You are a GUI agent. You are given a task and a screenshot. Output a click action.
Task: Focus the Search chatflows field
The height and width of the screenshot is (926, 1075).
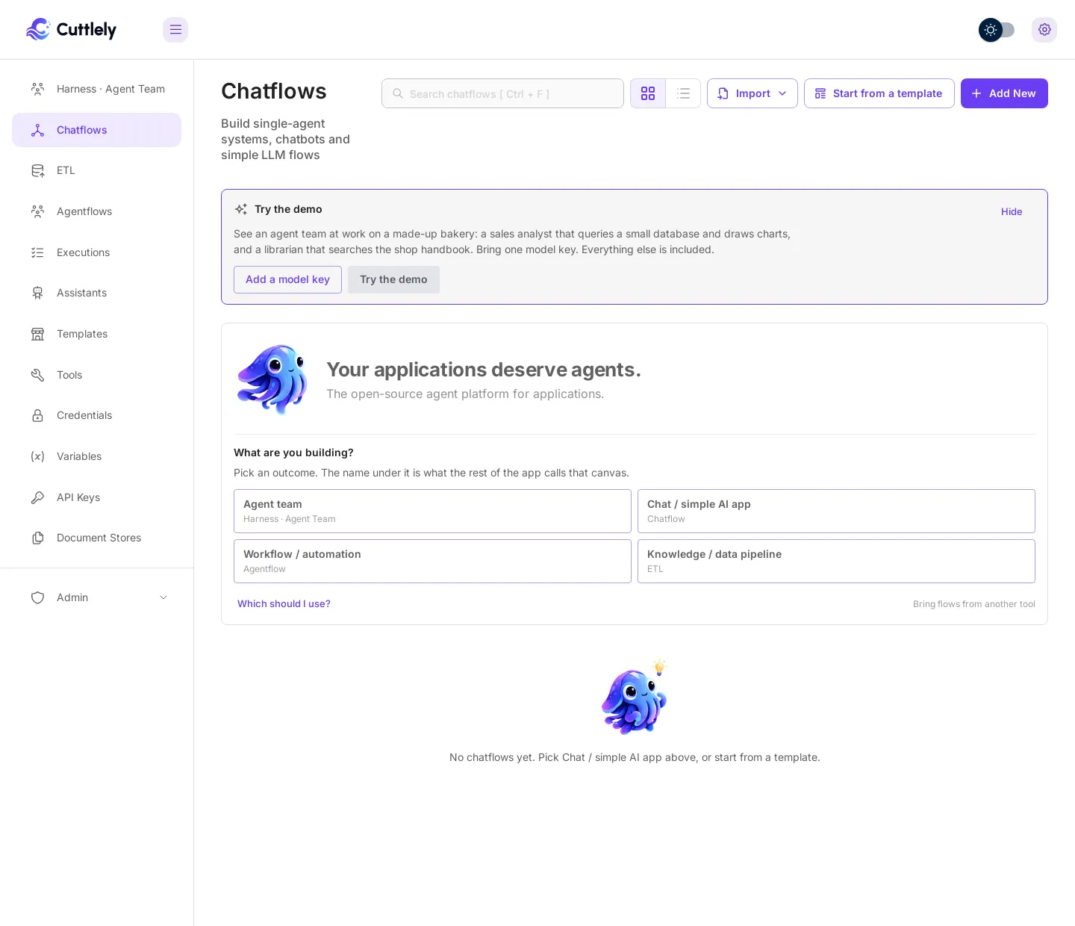[502, 93]
